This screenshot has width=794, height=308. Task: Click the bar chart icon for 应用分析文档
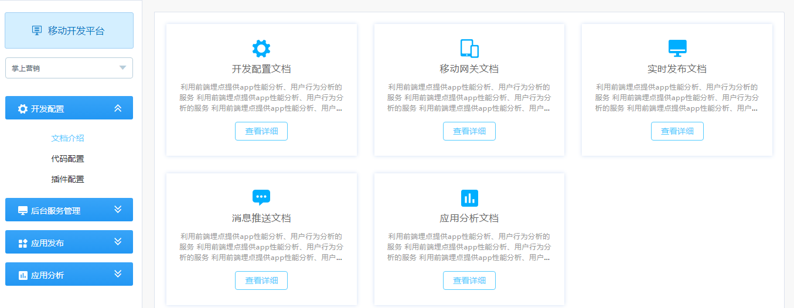coord(469,198)
